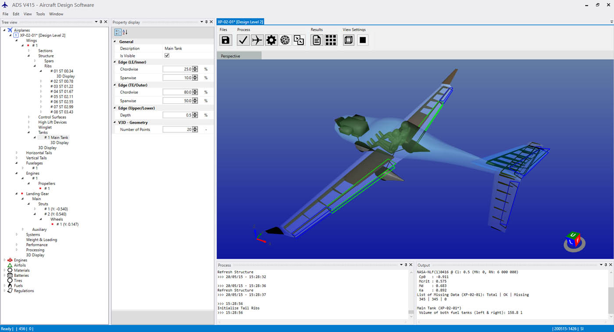Viewport: 614px width, 332px height.
Task: Sort properties alphabetically with A-Z icon
Action: click(x=125, y=32)
